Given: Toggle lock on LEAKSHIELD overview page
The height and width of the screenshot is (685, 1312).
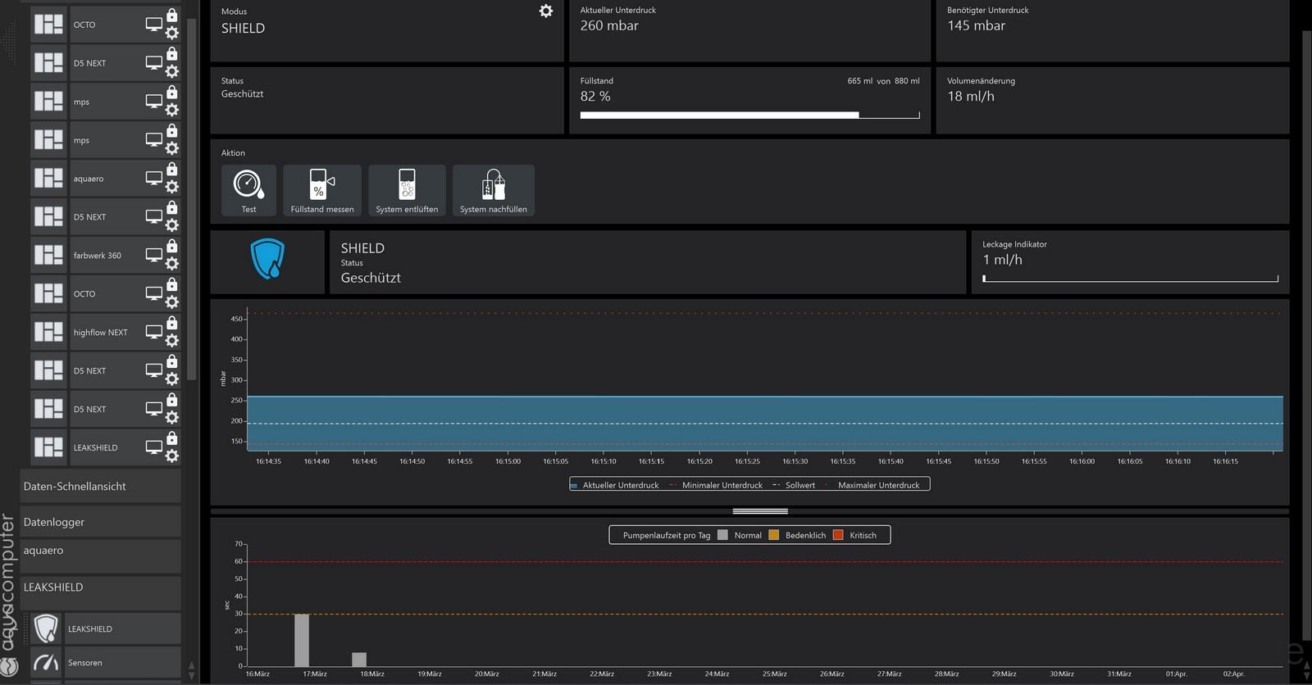Looking at the screenshot, I should tap(172, 438).
